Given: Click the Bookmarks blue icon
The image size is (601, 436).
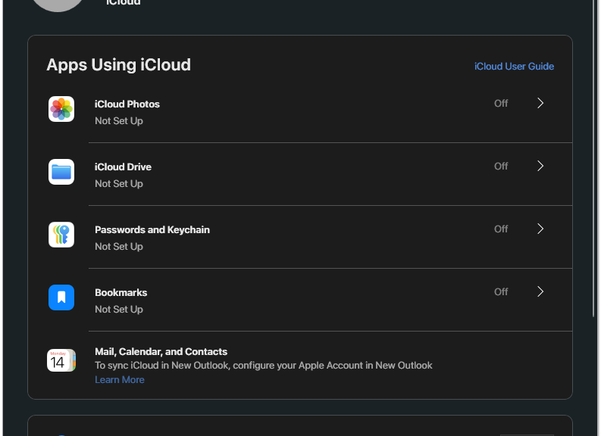Looking at the screenshot, I should point(61,297).
